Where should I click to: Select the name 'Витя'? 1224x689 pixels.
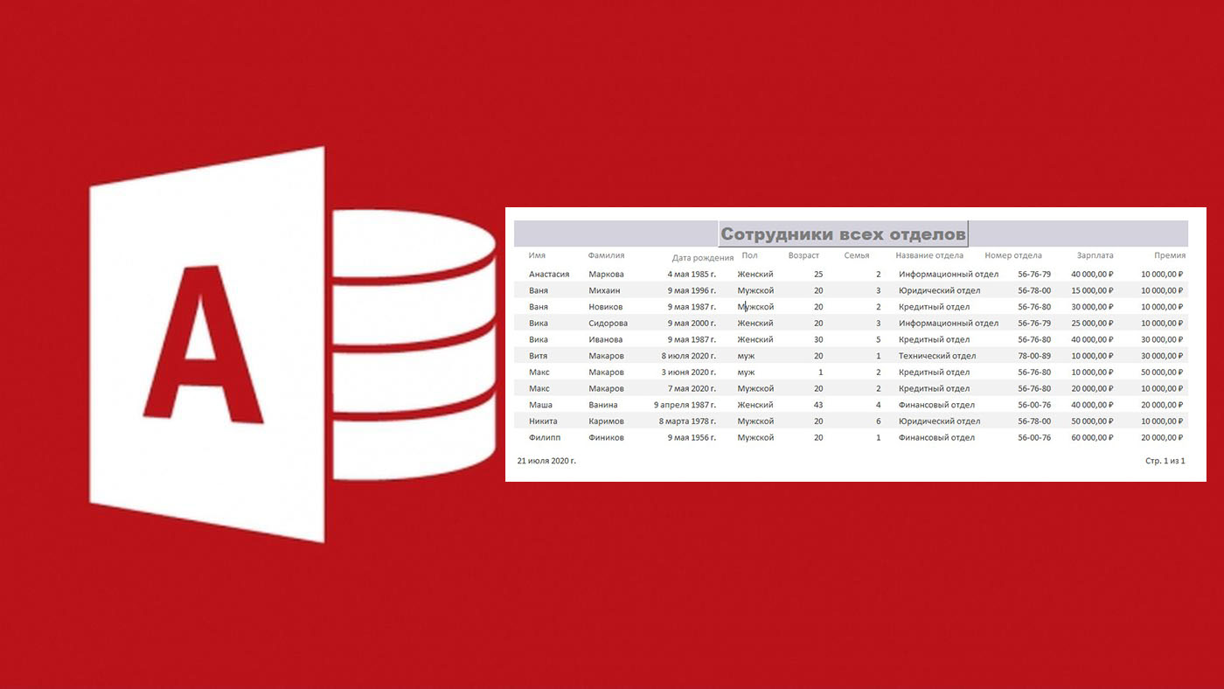point(539,356)
